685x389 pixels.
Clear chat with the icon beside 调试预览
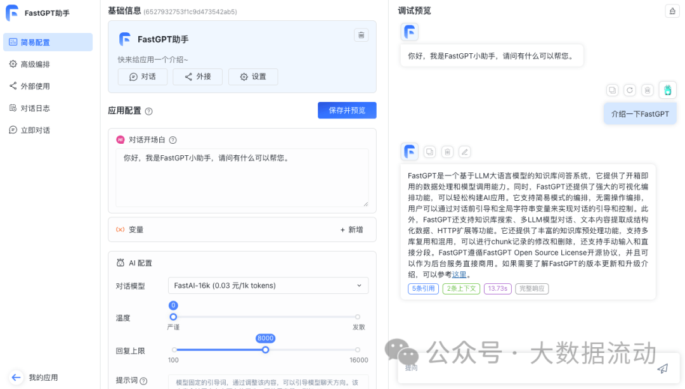click(672, 11)
